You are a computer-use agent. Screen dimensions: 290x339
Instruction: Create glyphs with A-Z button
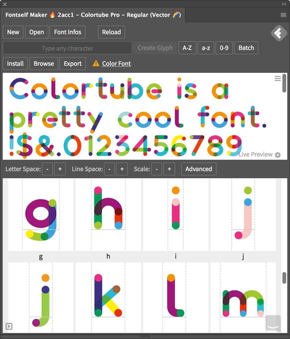coord(187,48)
